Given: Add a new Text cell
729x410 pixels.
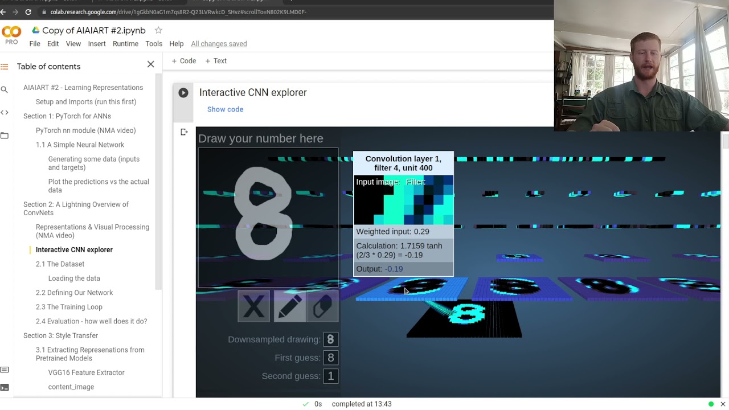Looking at the screenshot, I should click(216, 61).
